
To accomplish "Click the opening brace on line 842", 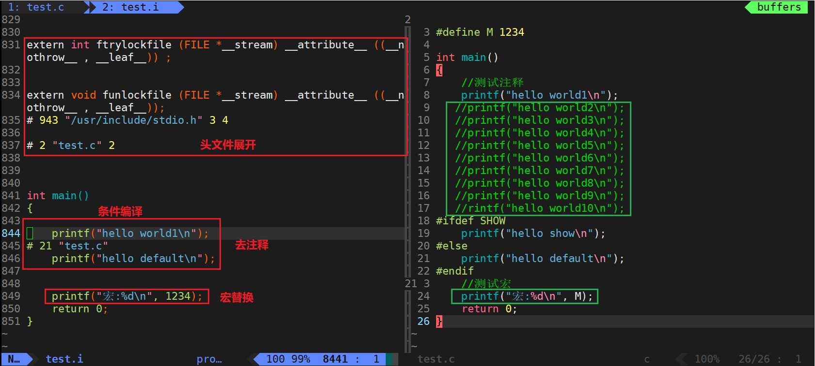I will pos(30,208).
